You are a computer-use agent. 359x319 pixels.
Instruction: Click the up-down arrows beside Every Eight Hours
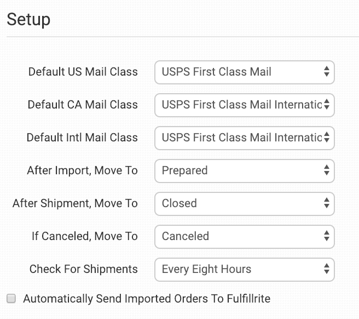pos(326,269)
